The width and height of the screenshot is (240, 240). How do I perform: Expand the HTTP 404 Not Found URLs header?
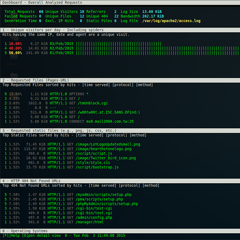(x=120, y=181)
